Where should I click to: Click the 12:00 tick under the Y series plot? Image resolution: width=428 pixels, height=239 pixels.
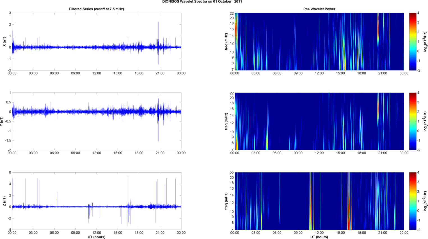coord(97,153)
